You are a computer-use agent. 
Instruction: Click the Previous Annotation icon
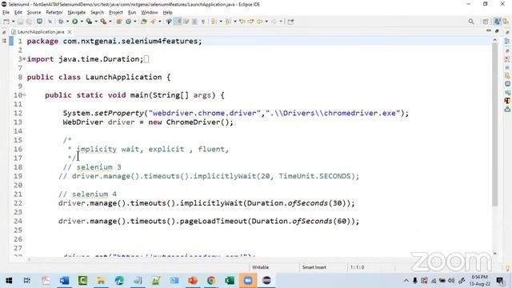pos(228,22)
